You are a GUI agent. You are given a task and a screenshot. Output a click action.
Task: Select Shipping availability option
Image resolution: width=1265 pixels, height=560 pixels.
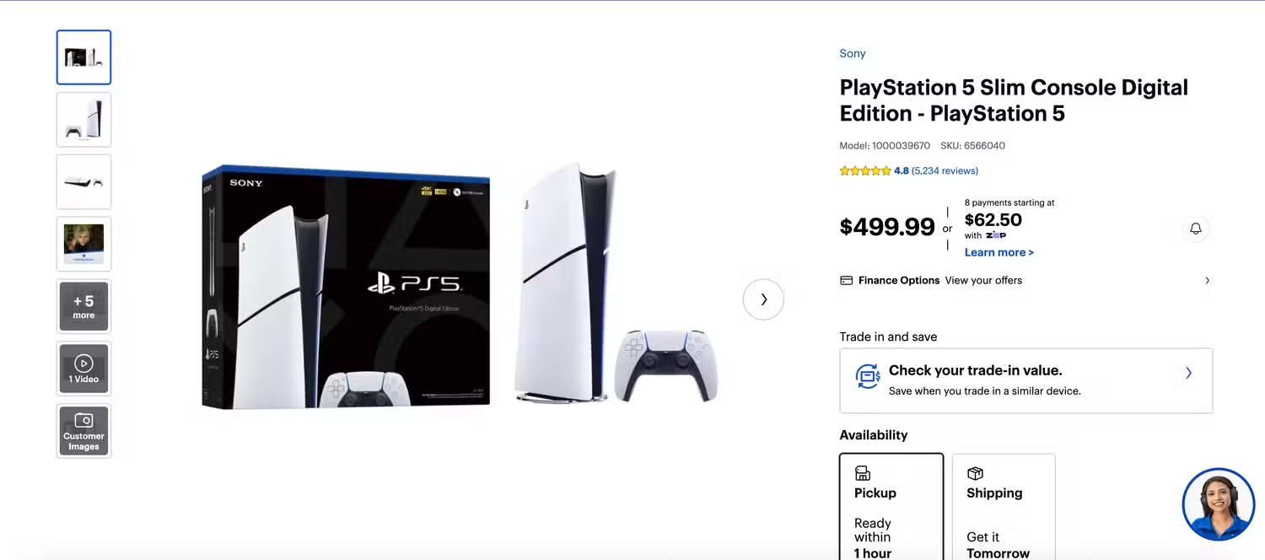(x=1004, y=507)
